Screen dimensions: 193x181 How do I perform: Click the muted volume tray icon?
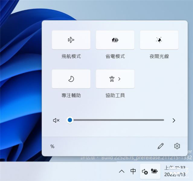point(145,171)
